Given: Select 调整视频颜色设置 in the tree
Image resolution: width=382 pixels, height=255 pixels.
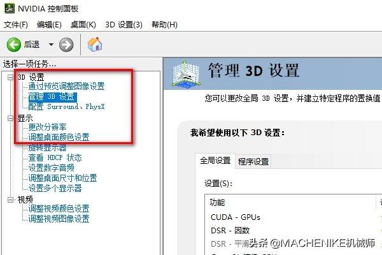Looking at the screenshot, I should [59, 208].
